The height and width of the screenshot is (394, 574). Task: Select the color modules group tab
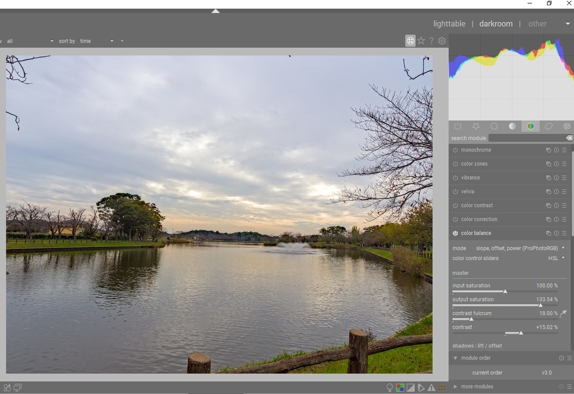530,126
